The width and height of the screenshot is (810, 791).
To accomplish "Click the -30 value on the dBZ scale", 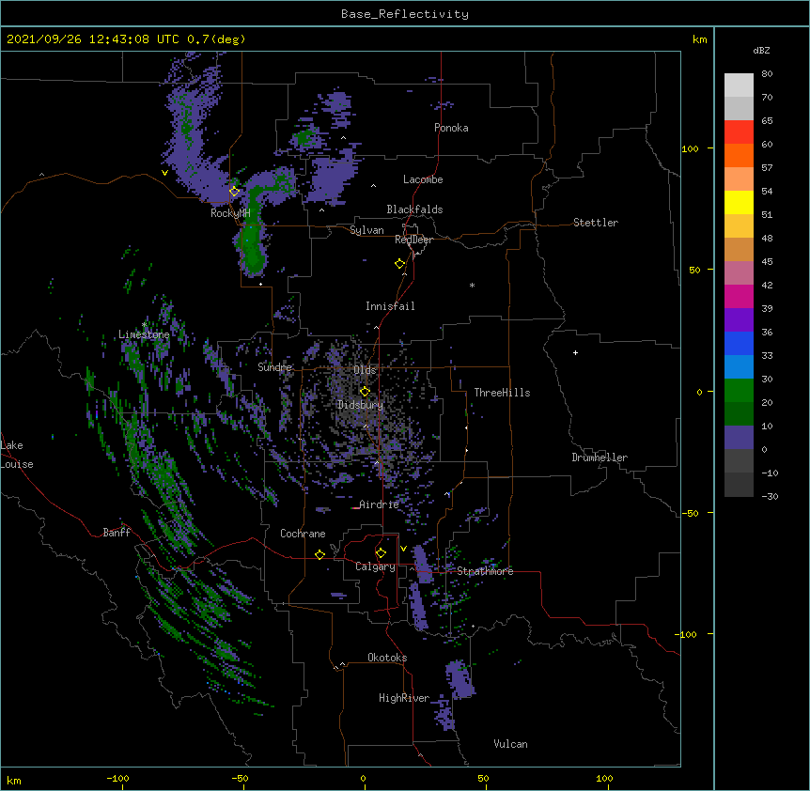I will (770, 496).
